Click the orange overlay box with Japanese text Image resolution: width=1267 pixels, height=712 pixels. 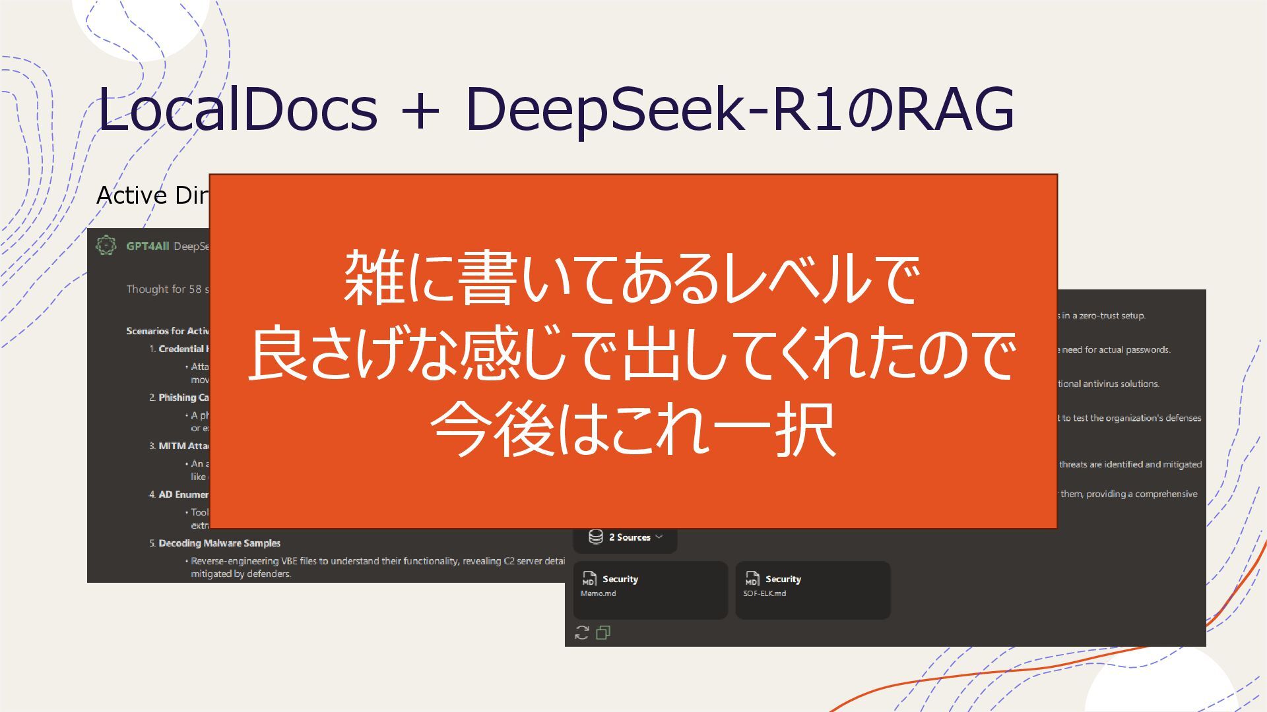633,351
